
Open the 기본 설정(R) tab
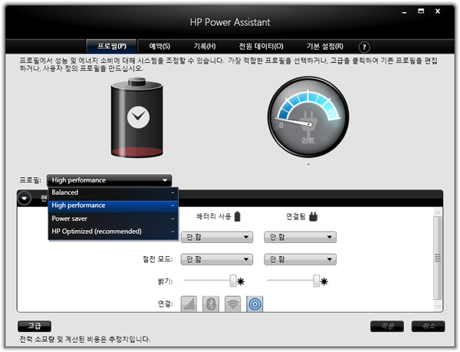pyautogui.click(x=325, y=46)
